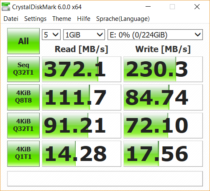Click the CrystalDiskMark app icon in title bar
The height and width of the screenshot is (191, 210).
point(6,7)
